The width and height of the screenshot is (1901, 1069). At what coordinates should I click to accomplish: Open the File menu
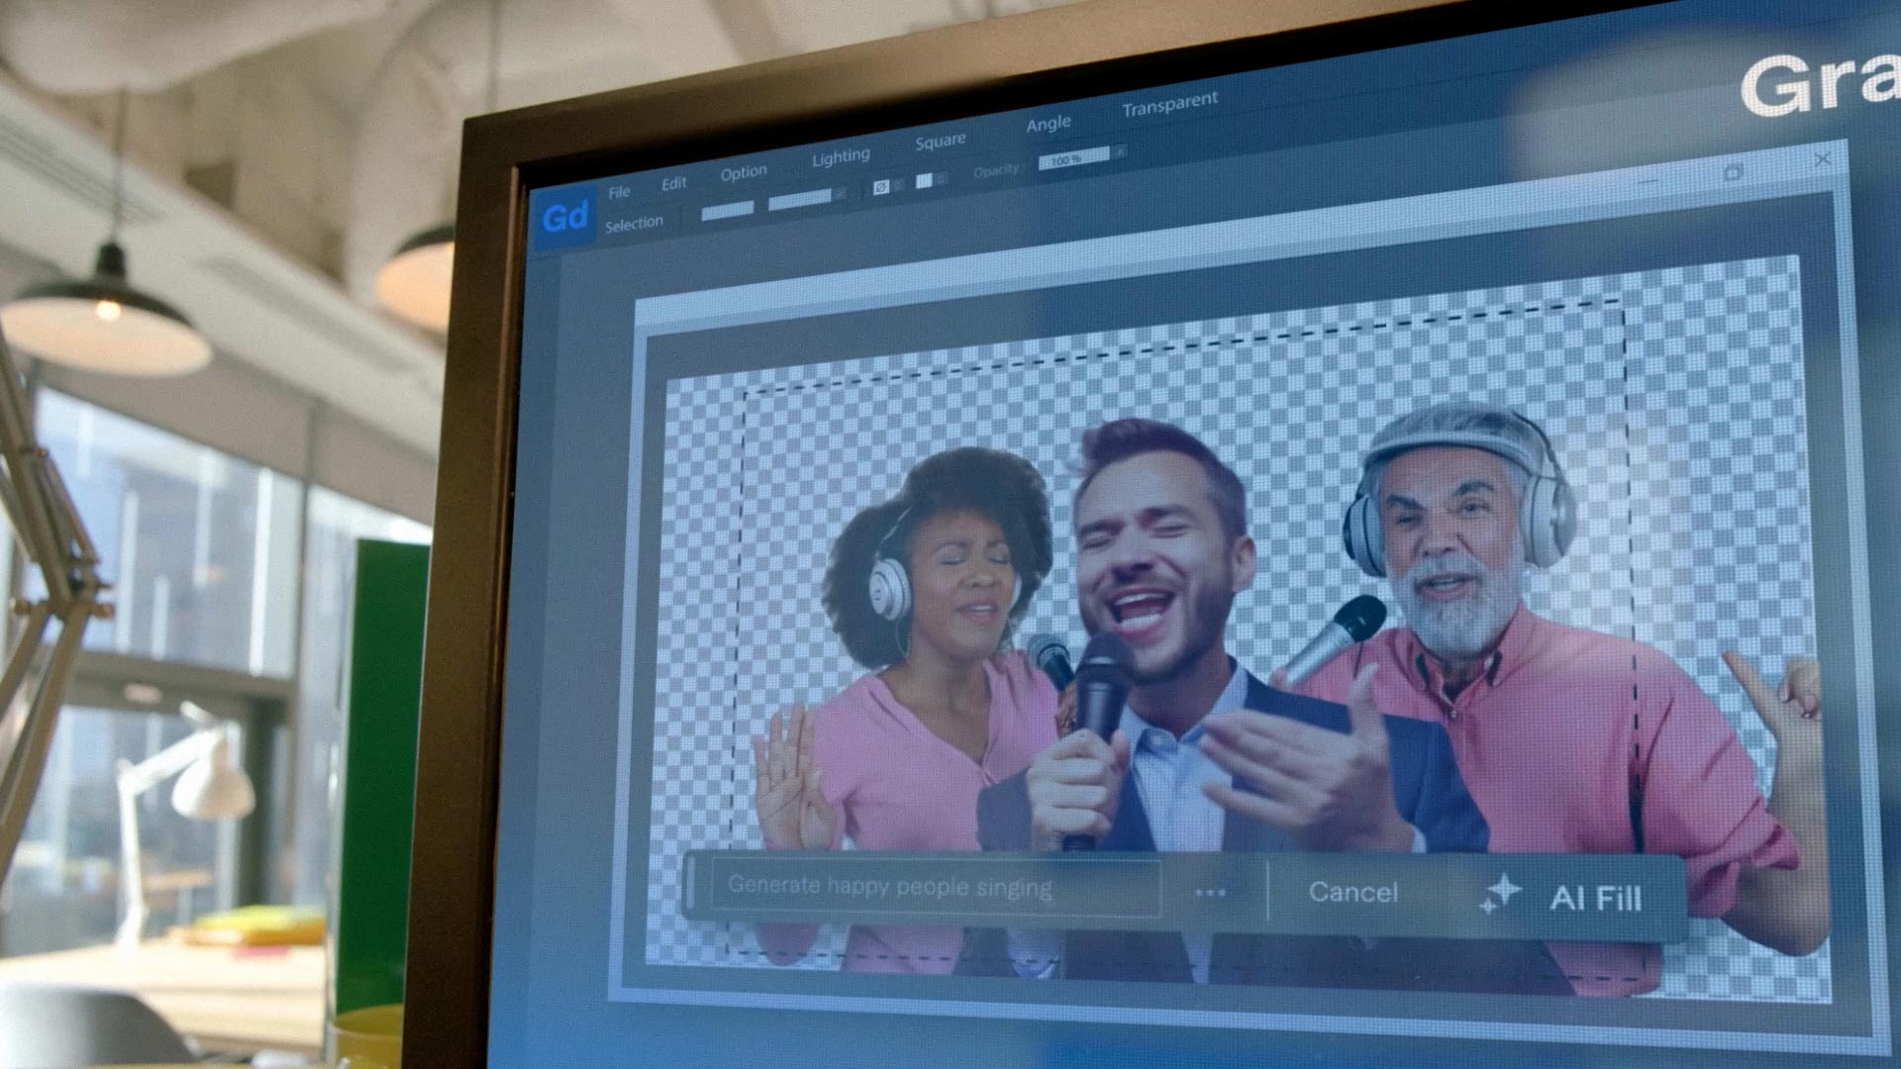(619, 191)
